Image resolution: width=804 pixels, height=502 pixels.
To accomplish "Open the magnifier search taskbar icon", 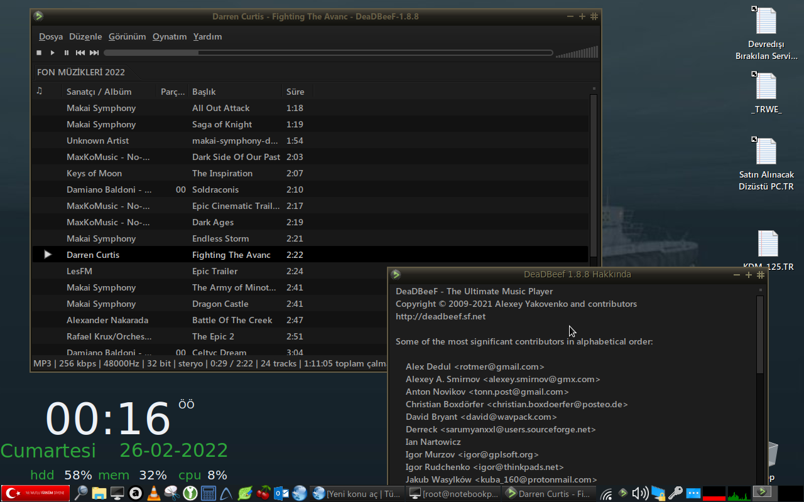I will point(81,493).
